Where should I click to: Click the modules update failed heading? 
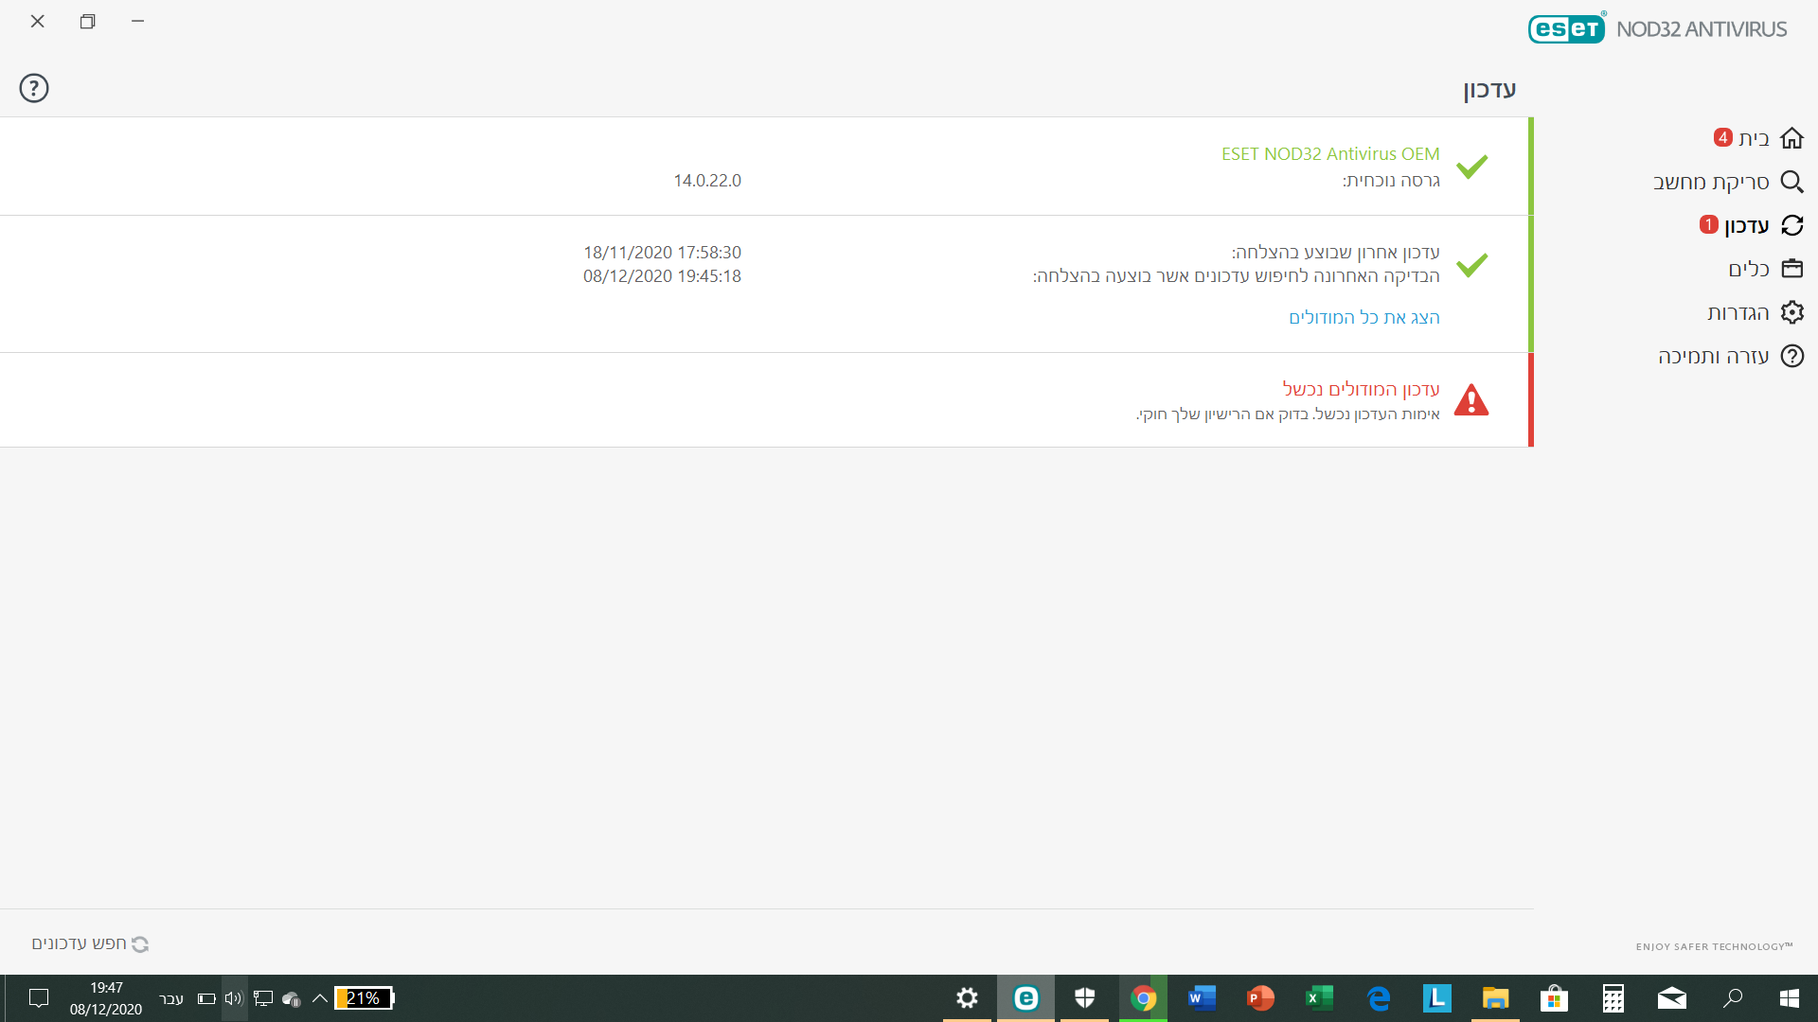pyautogui.click(x=1361, y=389)
